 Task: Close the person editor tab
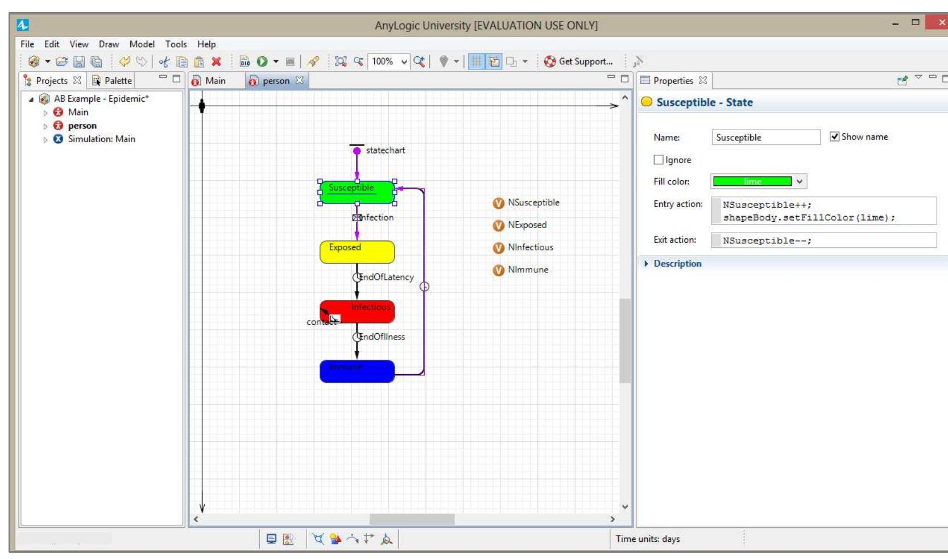coord(299,80)
